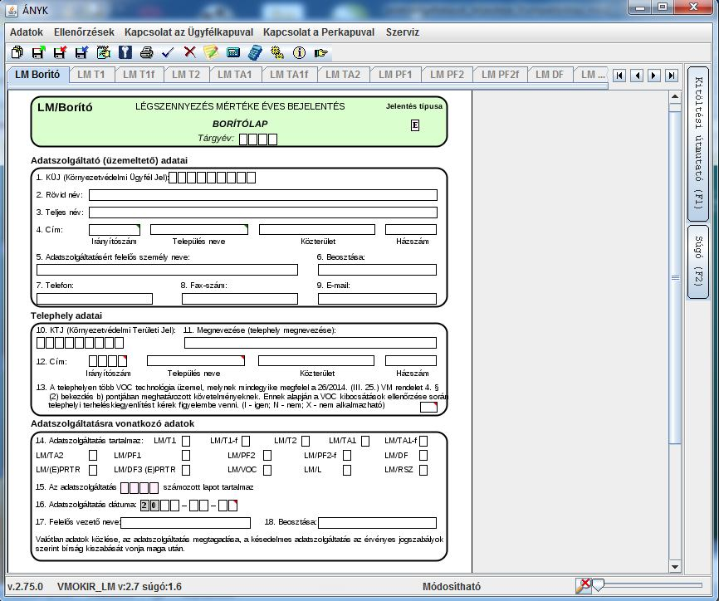
Task: Jump to the first tab with skip-back arrow
Action: [x=619, y=76]
